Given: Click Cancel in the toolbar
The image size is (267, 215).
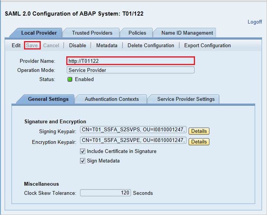Looking at the screenshot, I should coord(51,45).
